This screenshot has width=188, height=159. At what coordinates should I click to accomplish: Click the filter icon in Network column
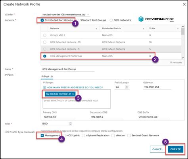coord(96,29)
